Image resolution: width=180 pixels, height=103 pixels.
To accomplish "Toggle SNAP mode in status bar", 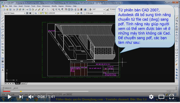I will (21, 95).
